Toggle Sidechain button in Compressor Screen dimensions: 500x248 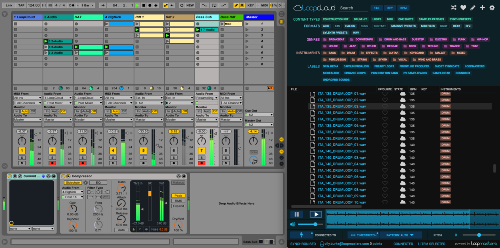point(73,183)
